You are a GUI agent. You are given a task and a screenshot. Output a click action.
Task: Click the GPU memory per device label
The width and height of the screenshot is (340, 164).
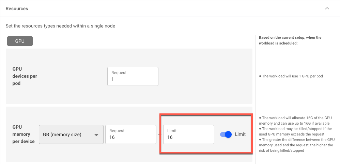click(24, 134)
